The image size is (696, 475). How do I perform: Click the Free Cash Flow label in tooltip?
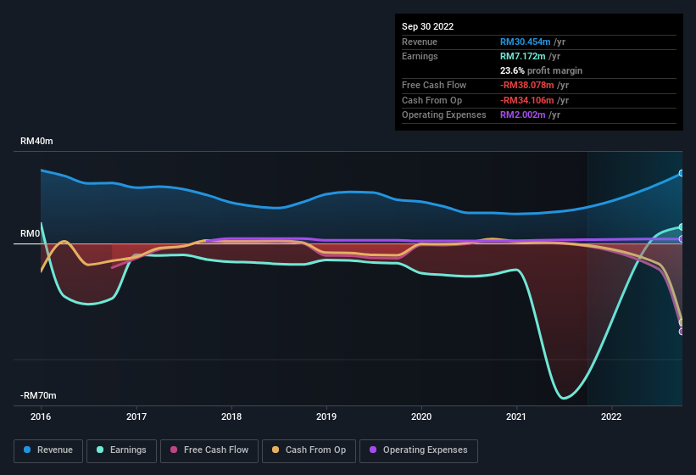pos(434,85)
